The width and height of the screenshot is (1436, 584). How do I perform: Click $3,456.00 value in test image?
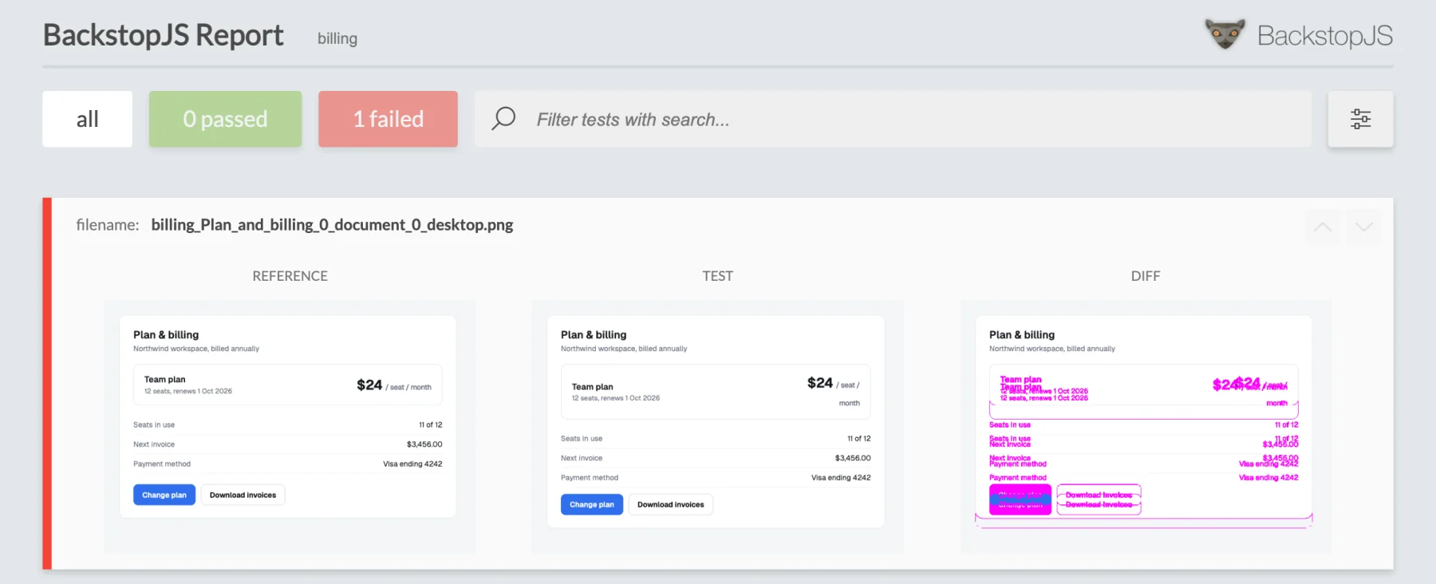853,458
